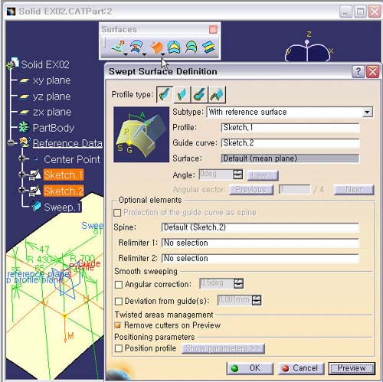Screen dimensions: 383x382
Task: Enable the Angular correction checkbox
Action: 119,285
